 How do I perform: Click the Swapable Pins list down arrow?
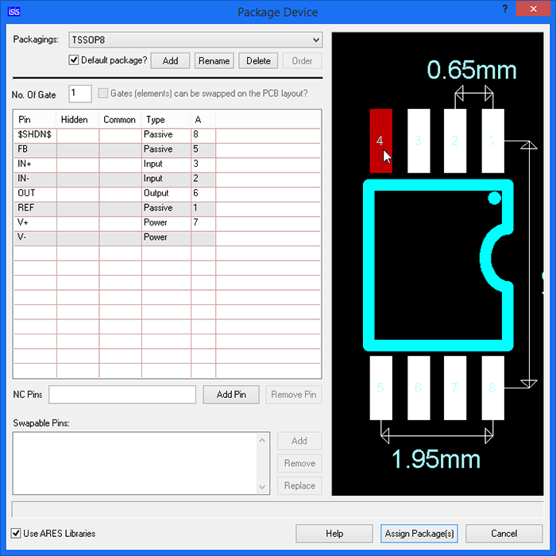point(264,487)
